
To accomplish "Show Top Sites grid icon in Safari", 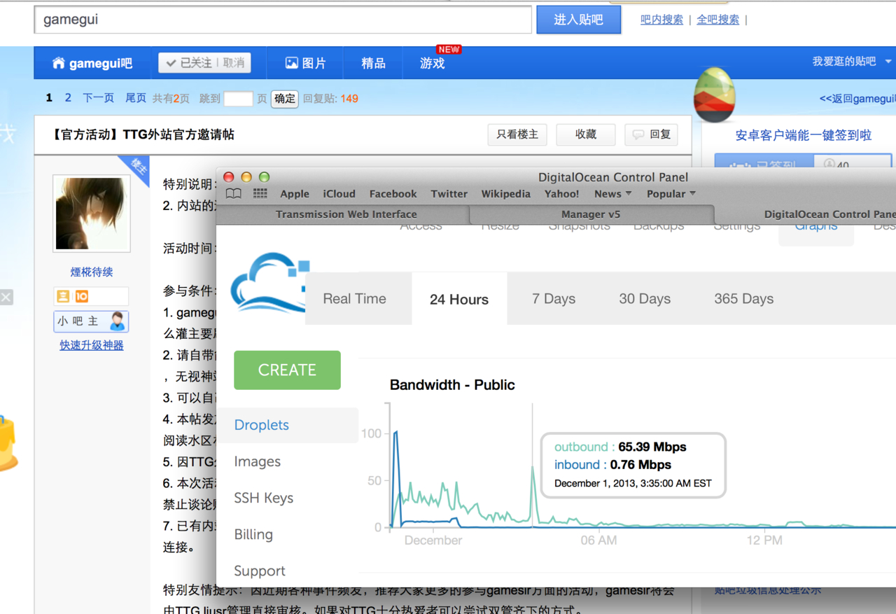I will click(260, 194).
